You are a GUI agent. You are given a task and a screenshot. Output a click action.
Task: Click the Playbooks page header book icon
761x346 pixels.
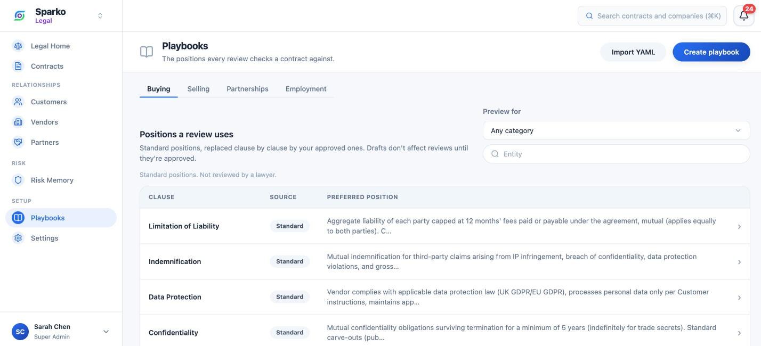(147, 52)
